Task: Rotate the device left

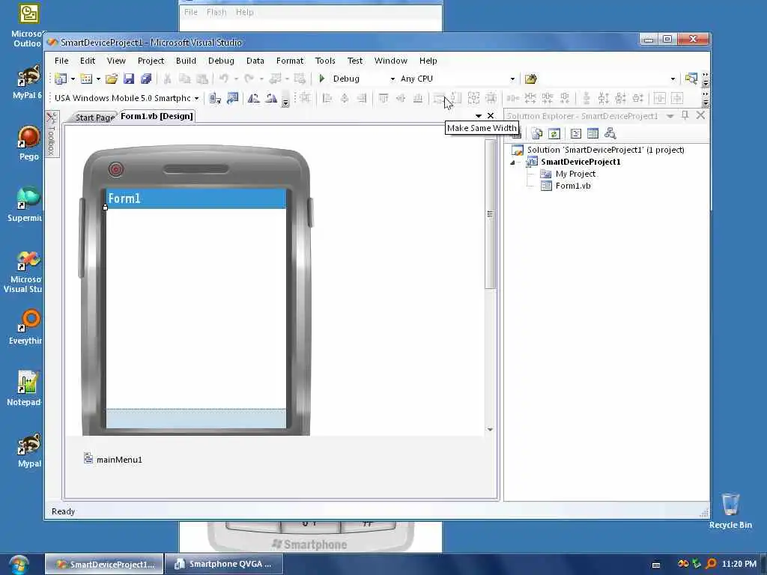Action: click(x=253, y=98)
